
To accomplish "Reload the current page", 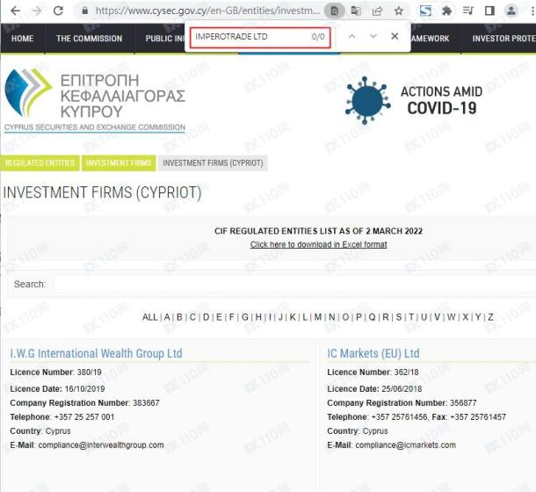I will (59, 11).
